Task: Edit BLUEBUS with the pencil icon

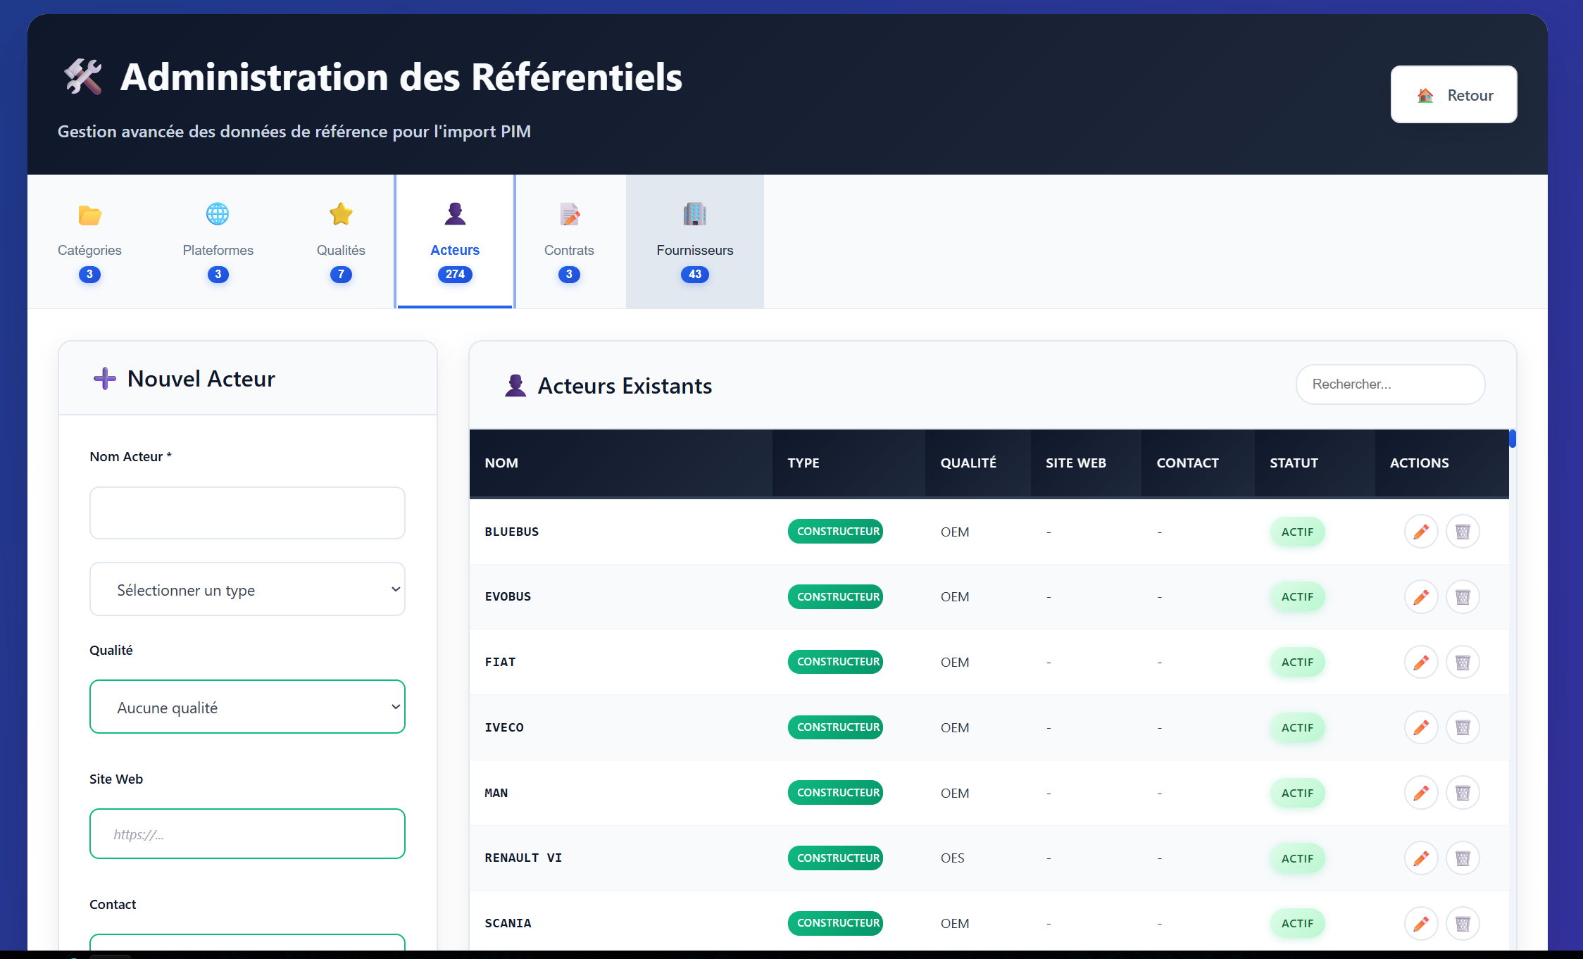Action: tap(1421, 532)
